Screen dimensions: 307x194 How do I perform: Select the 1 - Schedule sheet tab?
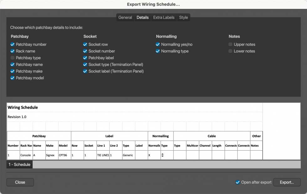19,164
